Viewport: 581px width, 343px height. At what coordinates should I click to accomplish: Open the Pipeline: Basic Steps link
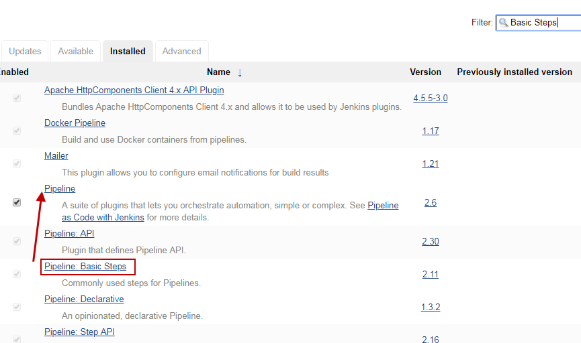click(85, 267)
